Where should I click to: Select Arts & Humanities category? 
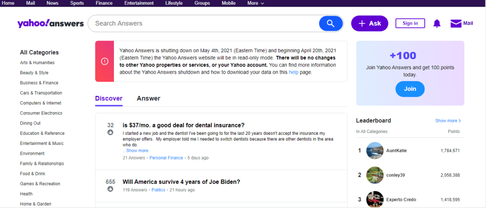coord(37,63)
